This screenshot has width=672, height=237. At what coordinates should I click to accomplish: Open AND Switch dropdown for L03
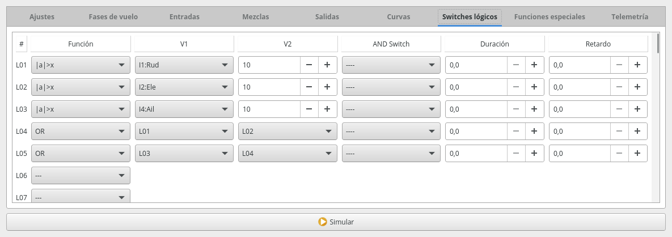[x=391, y=109]
